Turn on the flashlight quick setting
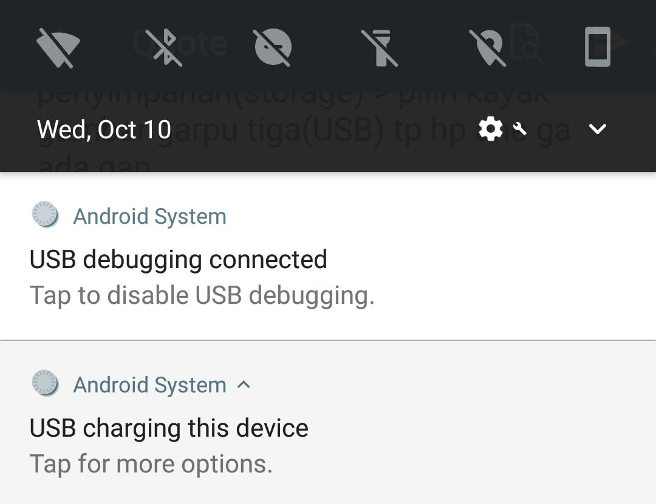The image size is (656, 504). [380, 48]
